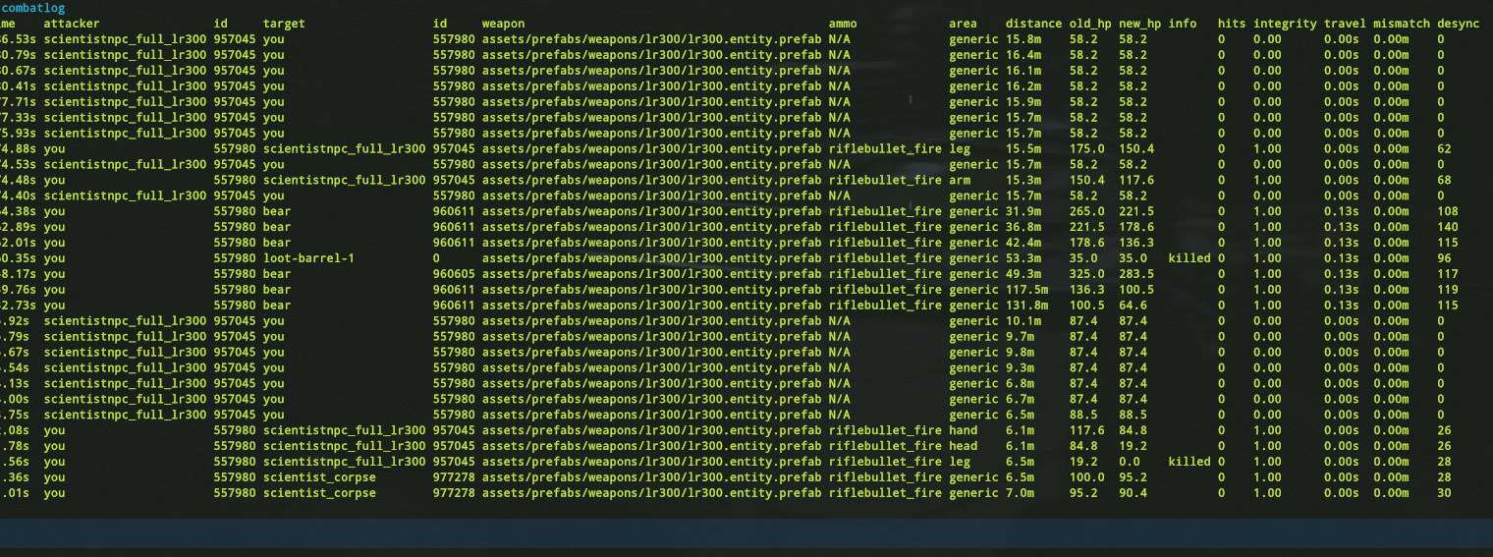This screenshot has height=557, width=1493.
Task: Click the 15.8m distance value
Action: click(x=1023, y=38)
